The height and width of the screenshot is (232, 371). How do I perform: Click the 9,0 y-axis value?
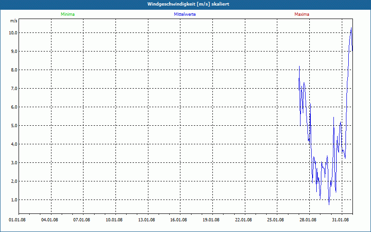tap(14, 52)
